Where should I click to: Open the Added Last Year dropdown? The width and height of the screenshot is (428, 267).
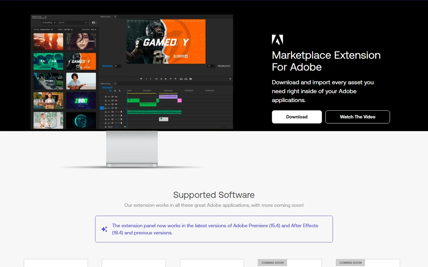pyautogui.click(x=68, y=30)
